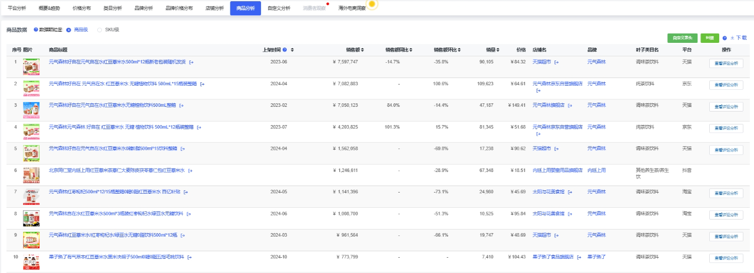Open store link icon next to 天猫超市 in row 1

point(556,62)
